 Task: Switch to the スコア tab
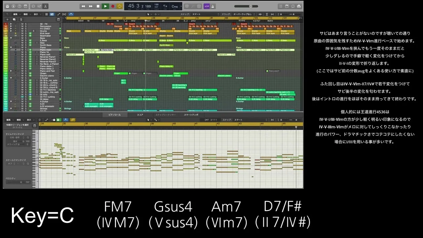coord(140,115)
